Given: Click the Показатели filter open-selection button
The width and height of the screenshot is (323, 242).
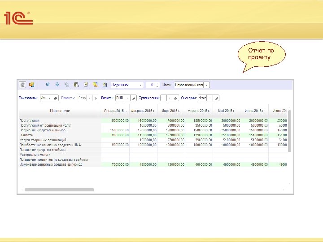Looking at the screenshot, I should pyautogui.click(x=56, y=98).
